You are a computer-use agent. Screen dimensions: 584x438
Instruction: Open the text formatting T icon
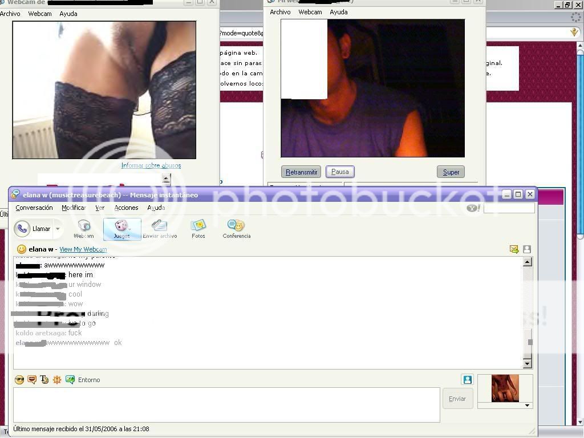pyautogui.click(x=44, y=379)
